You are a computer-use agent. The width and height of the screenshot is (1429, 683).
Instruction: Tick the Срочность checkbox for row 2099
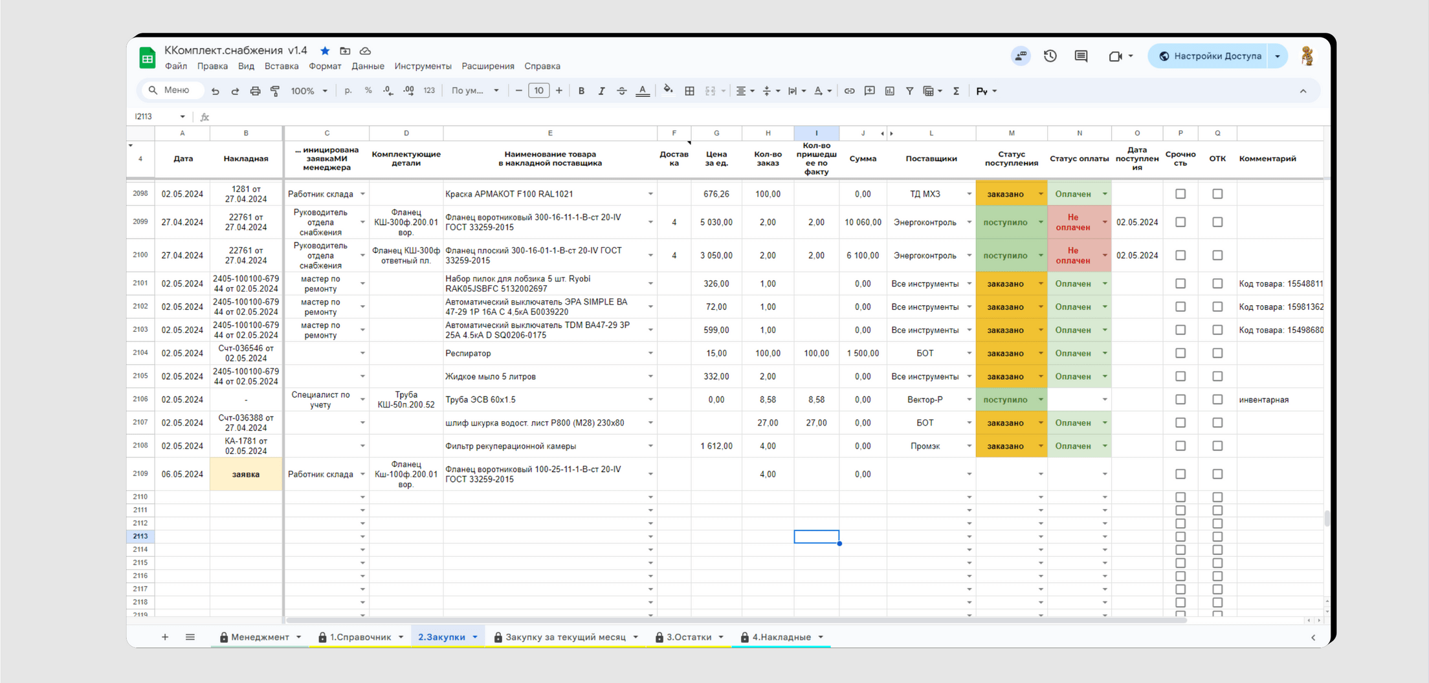coord(1180,222)
